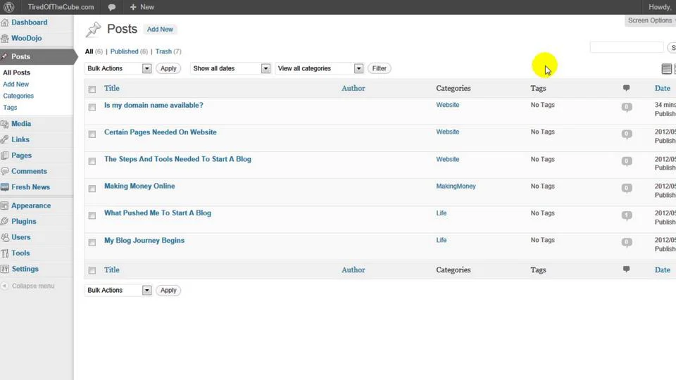Open the Links menu item

click(x=20, y=139)
